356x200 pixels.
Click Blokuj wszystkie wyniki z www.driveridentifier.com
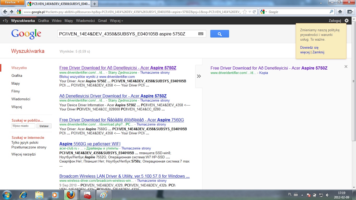coord(97,77)
